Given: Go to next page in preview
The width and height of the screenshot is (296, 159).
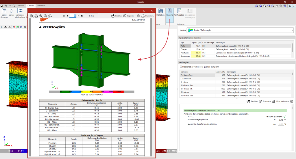Looking at the screenshot, I should click(x=79, y=16).
